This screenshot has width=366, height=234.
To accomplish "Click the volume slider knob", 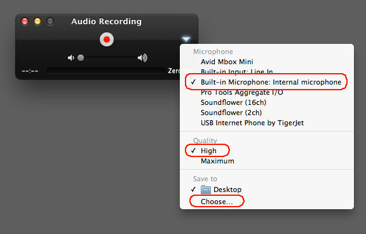I will coord(81,58).
